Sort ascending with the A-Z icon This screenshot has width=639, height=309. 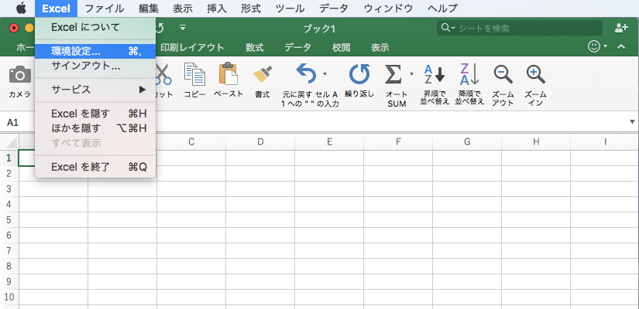click(x=435, y=74)
